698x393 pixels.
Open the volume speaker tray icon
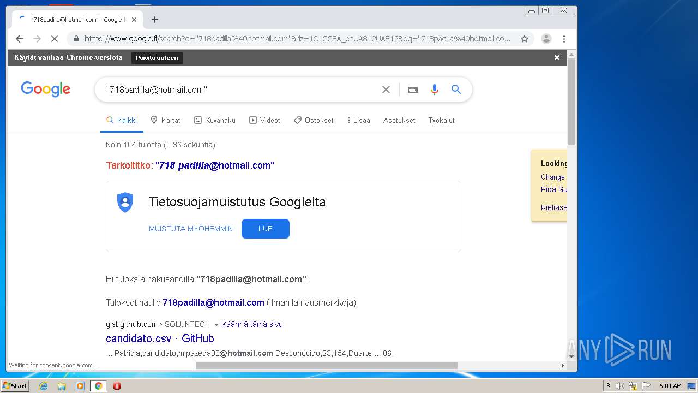620,386
